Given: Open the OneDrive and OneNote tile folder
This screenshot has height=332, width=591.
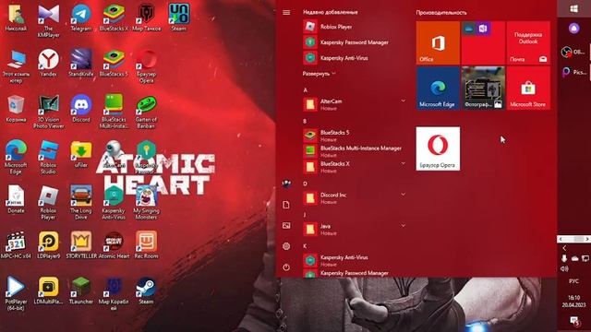Looking at the screenshot, I should [483, 43].
